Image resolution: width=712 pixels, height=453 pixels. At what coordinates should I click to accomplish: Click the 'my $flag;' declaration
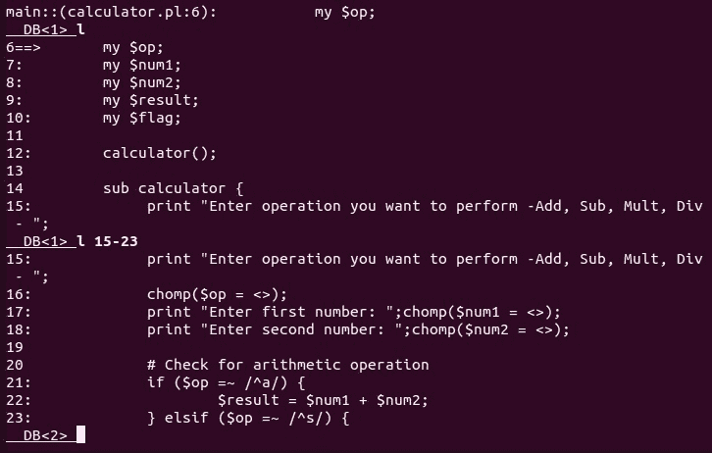click(141, 118)
